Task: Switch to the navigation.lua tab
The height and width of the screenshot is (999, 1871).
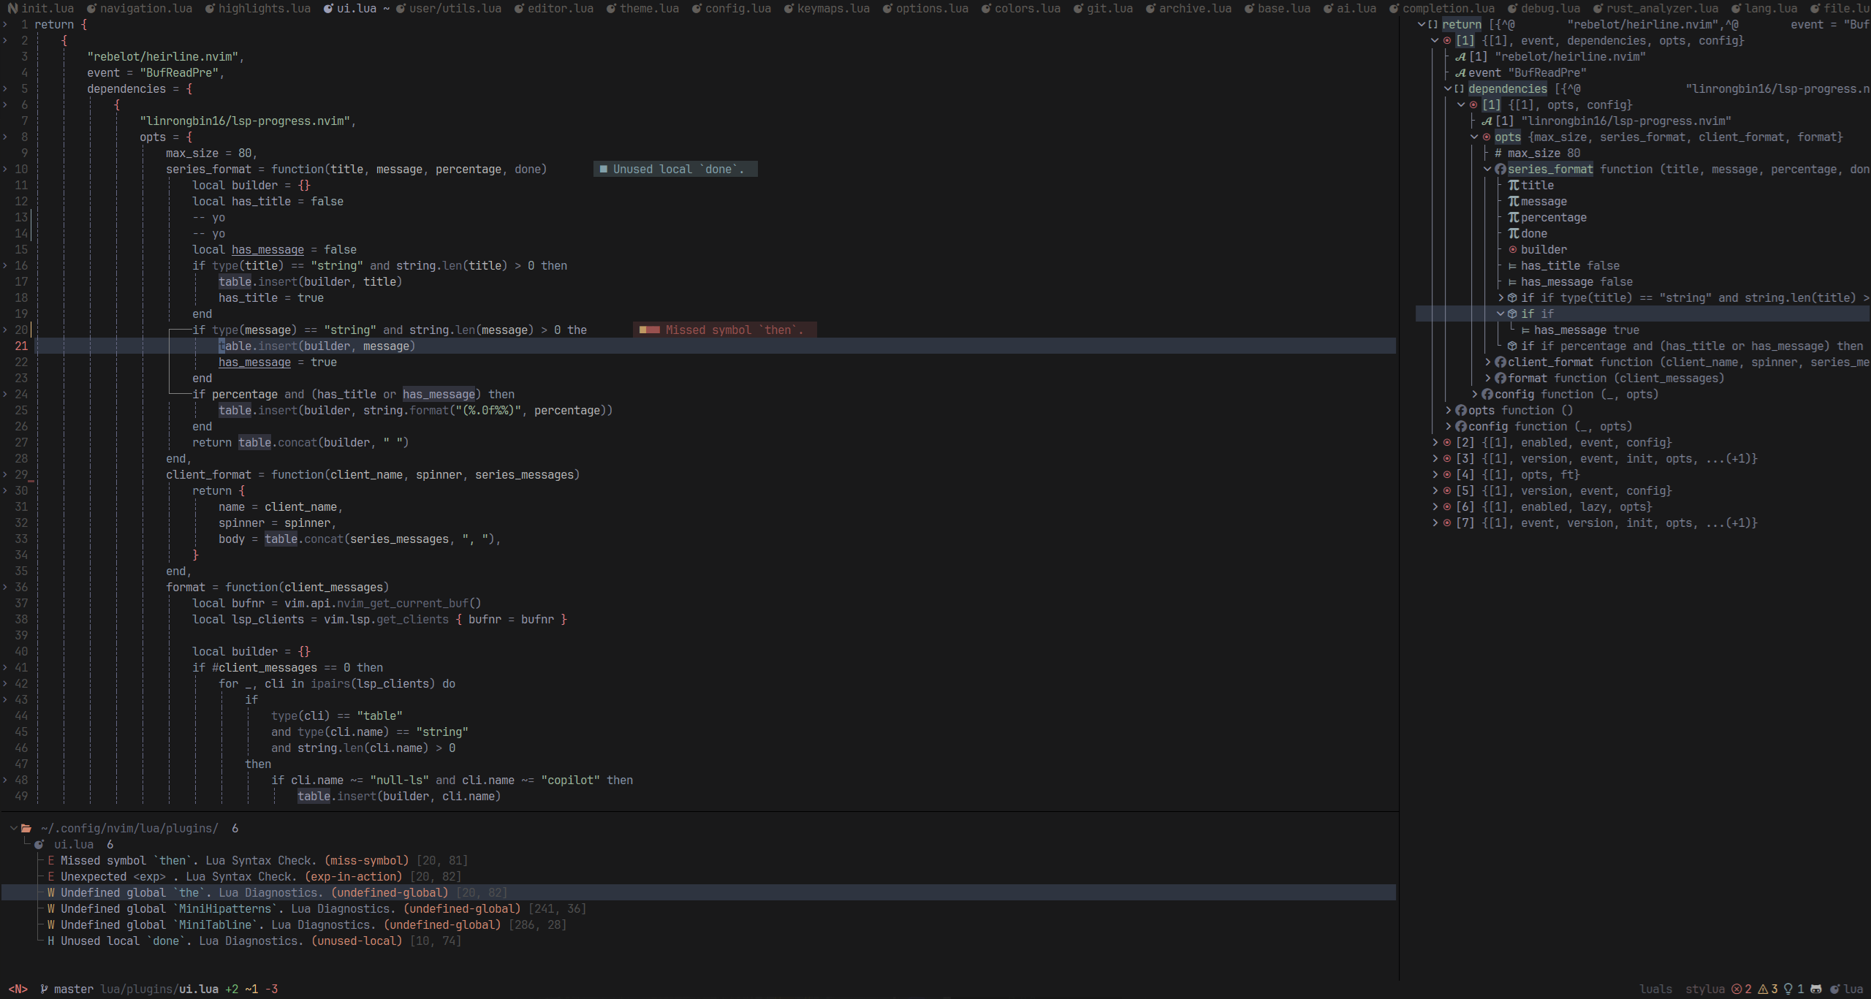Action: pos(145,8)
